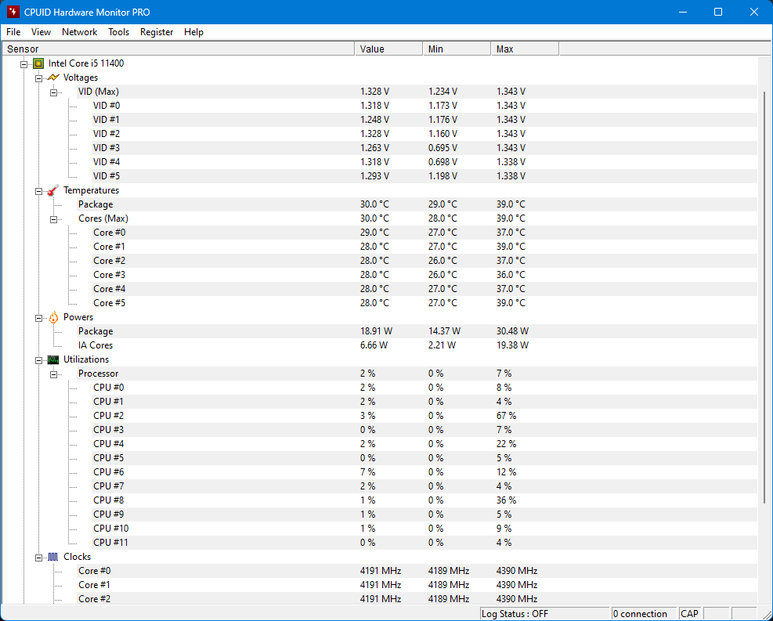
Task: Open the Register menu
Action: [x=157, y=32]
